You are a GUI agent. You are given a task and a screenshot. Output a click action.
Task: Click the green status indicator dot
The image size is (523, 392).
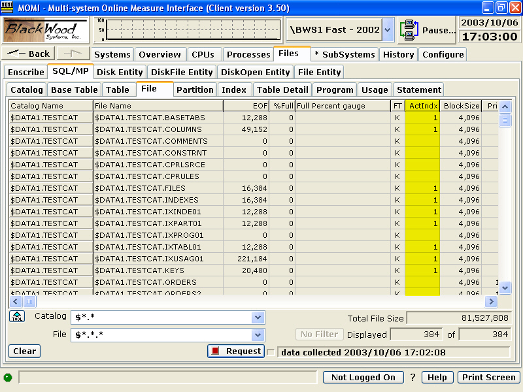(x=7, y=377)
